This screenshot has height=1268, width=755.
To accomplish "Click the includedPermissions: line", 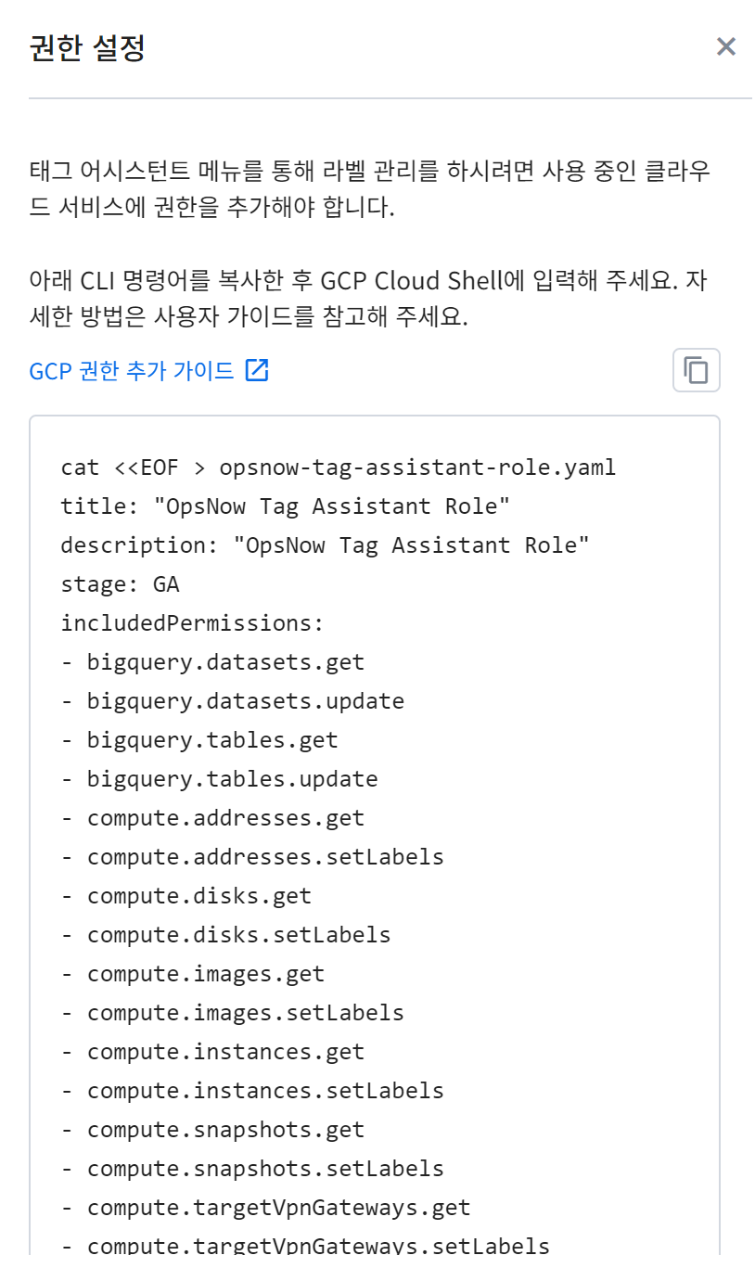I will coord(192,623).
